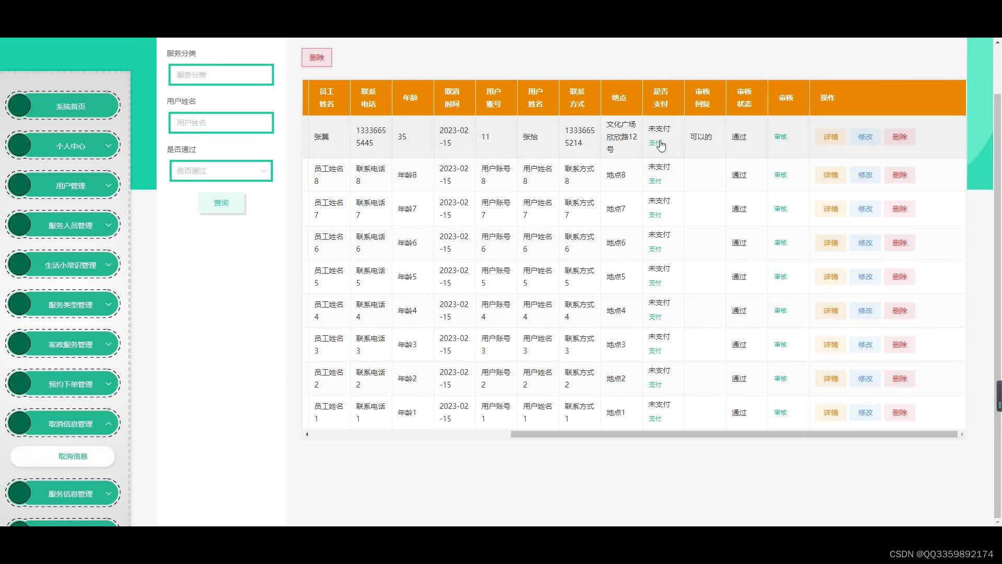Select the 取消信息 submenu item

63,456
